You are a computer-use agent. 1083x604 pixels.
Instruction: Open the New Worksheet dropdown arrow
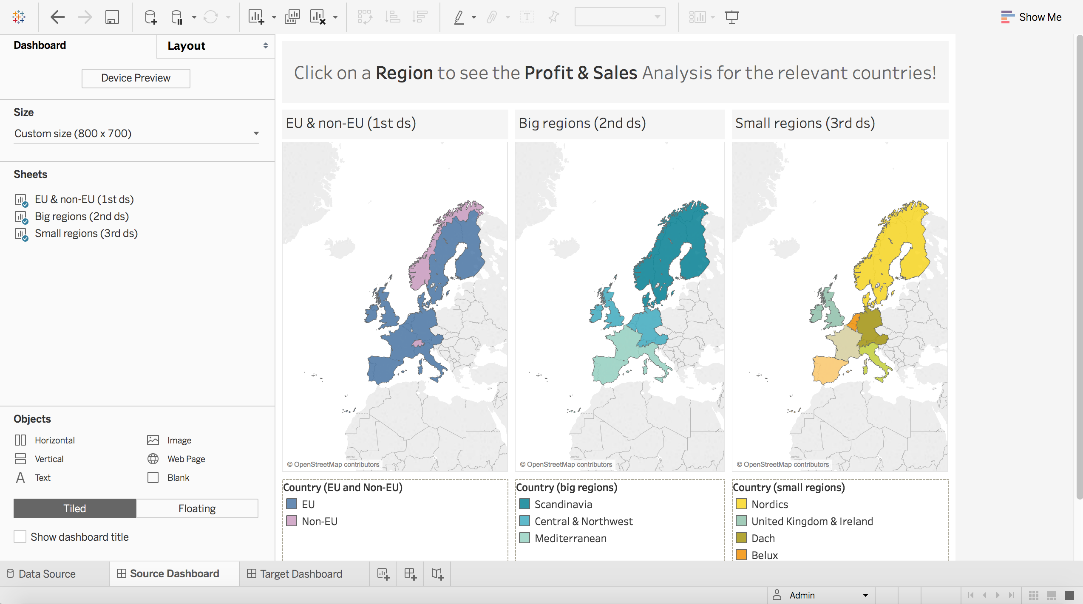(x=274, y=17)
